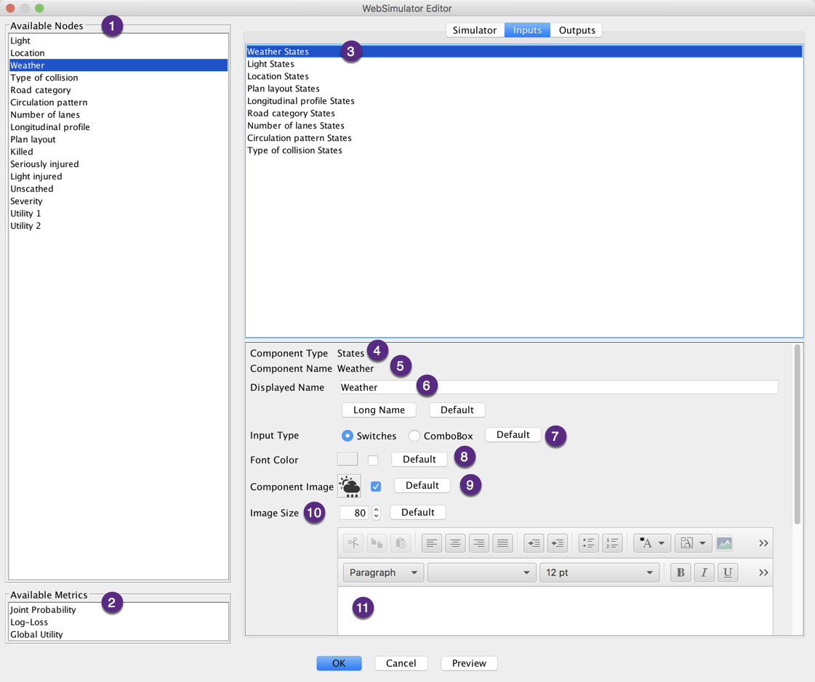Select the ComboBox input type
The width and height of the screenshot is (815, 682).
[414, 436]
